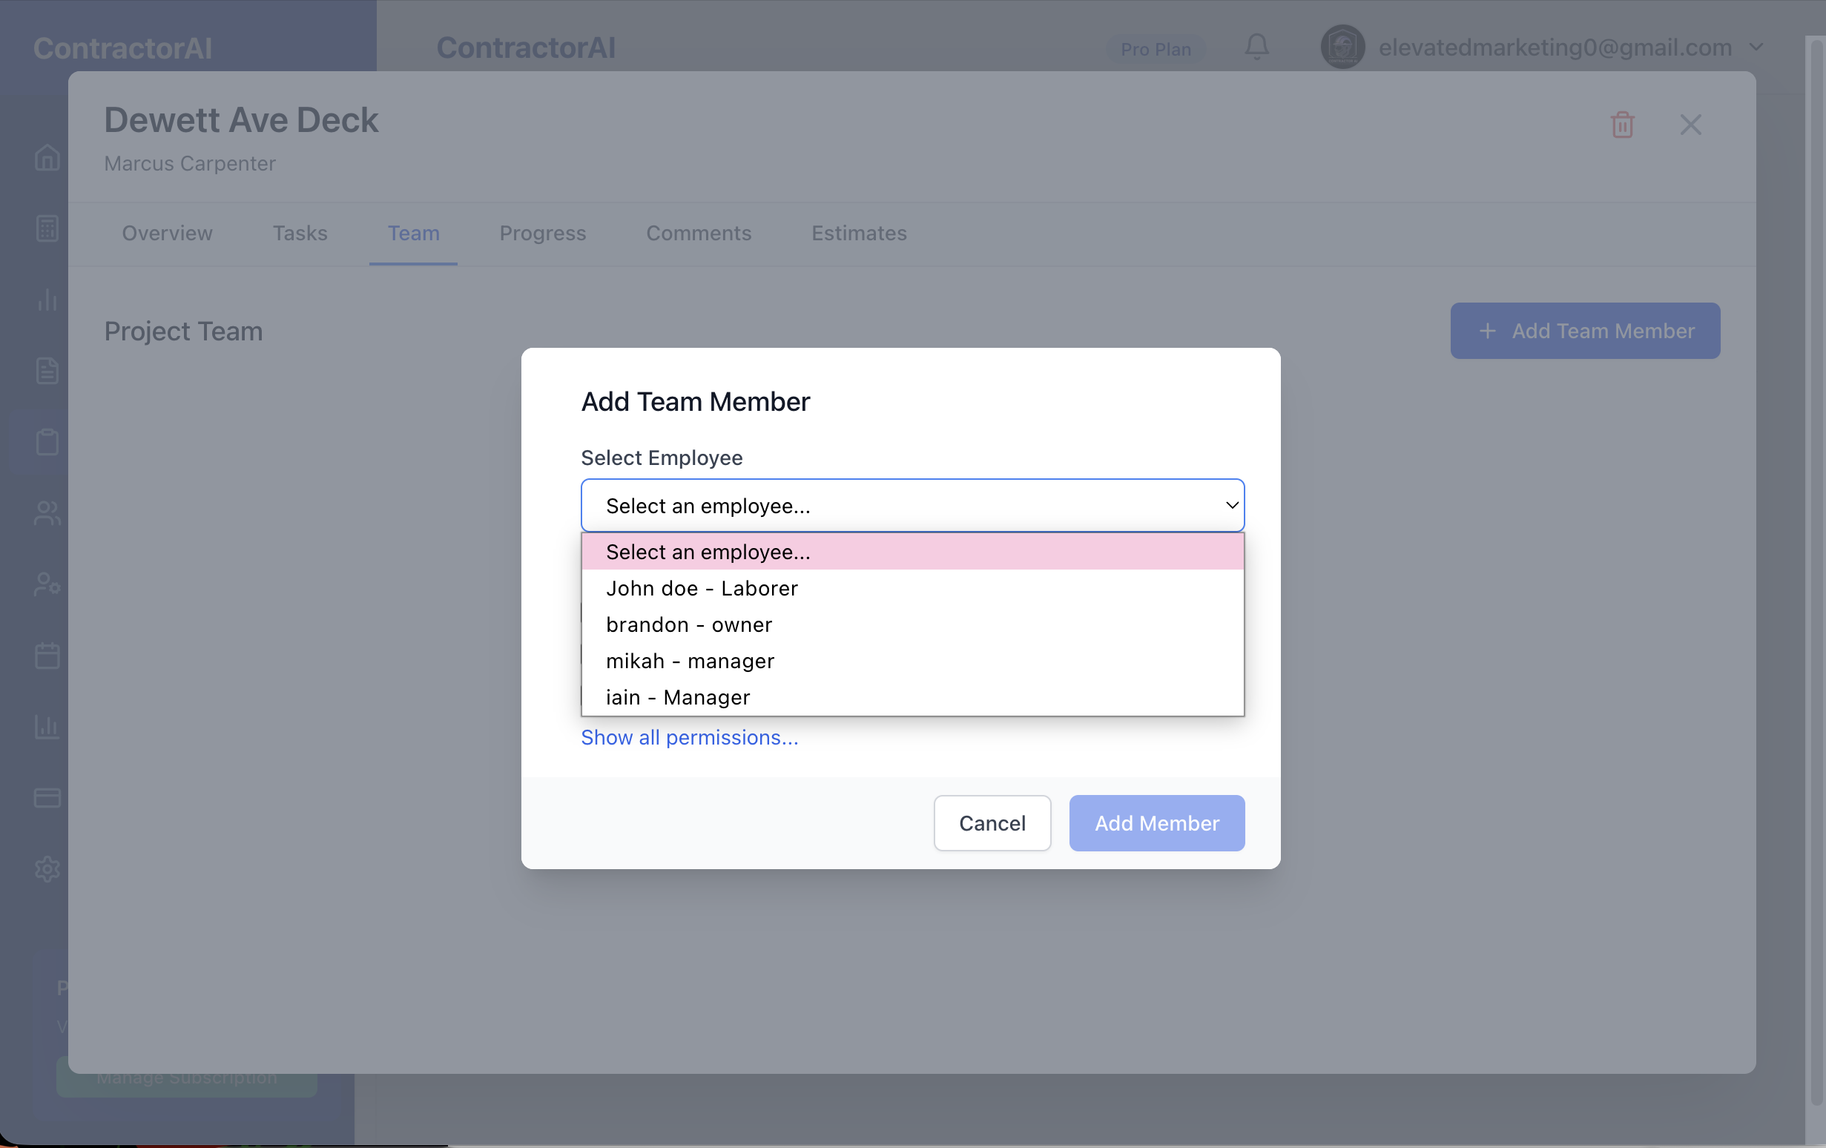Viewport: 1826px width, 1148px height.
Task: Choose mikah - manager in the employee list
Action: point(689,661)
